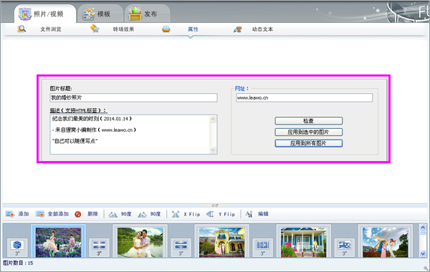
Task: Click the second 90度 rotate icon
Action: (x=142, y=214)
